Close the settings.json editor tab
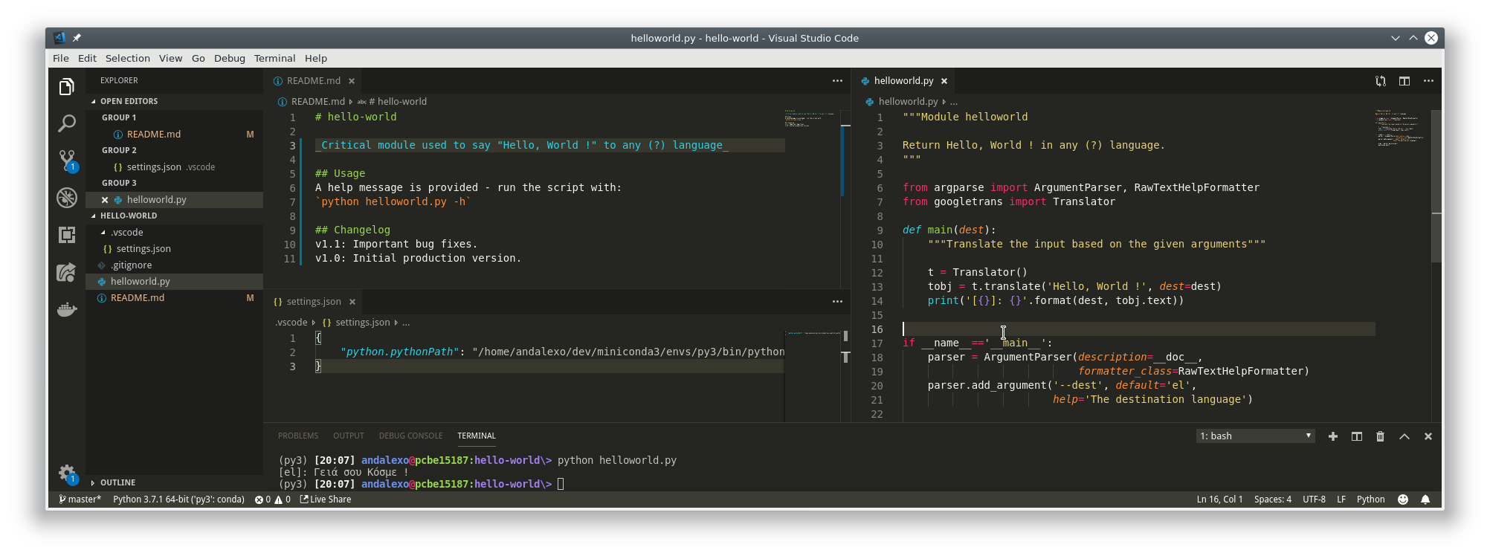Screen dimensions: 1490x556 [x=352, y=302]
